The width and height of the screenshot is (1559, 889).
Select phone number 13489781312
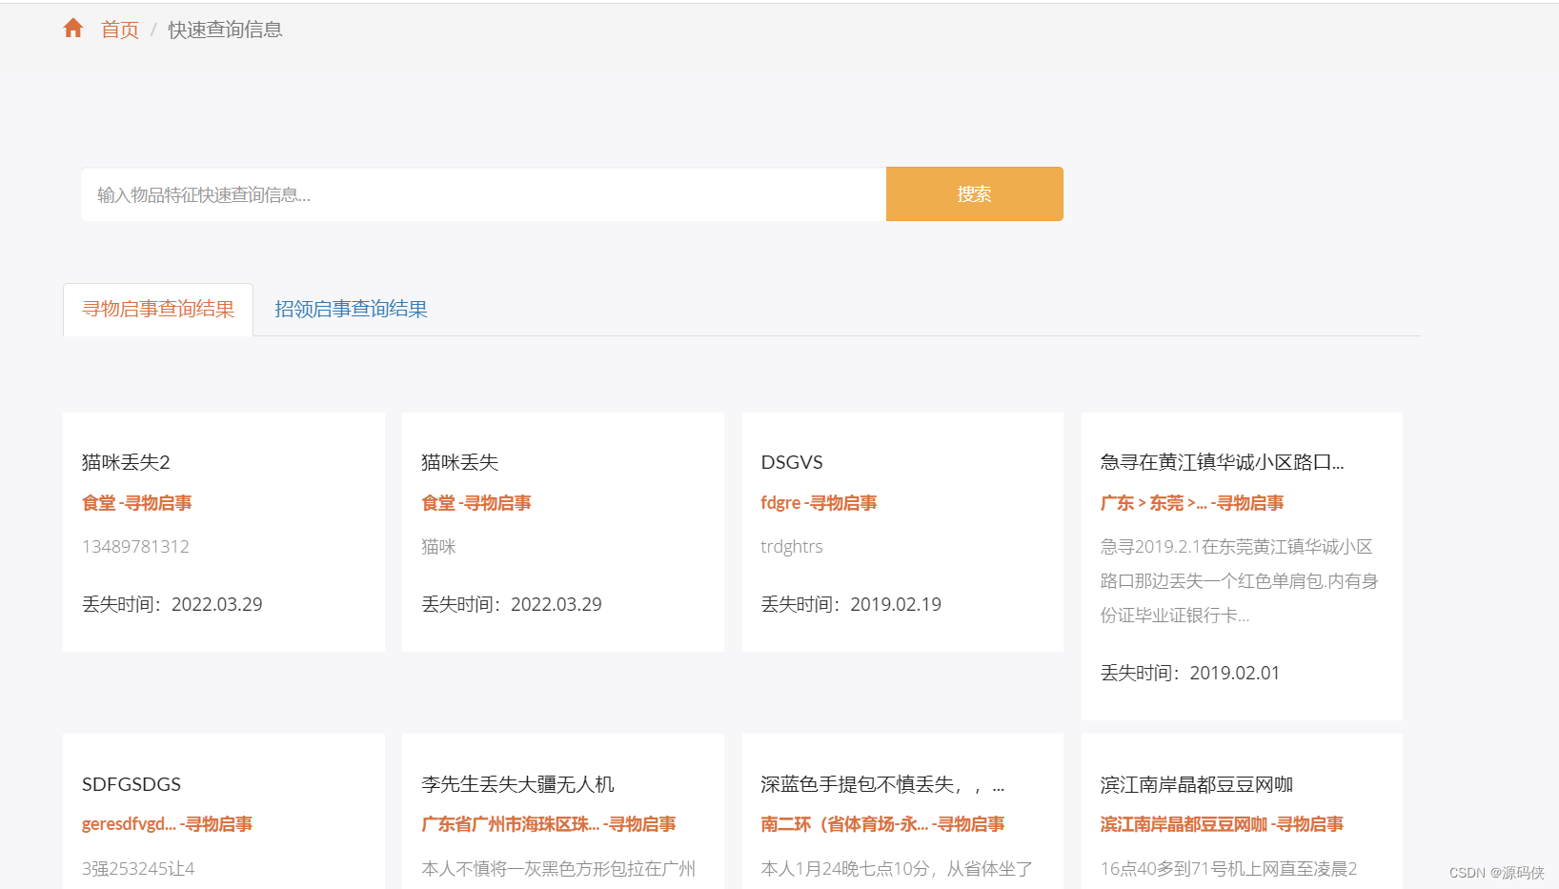pyautogui.click(x=135, y=546)
